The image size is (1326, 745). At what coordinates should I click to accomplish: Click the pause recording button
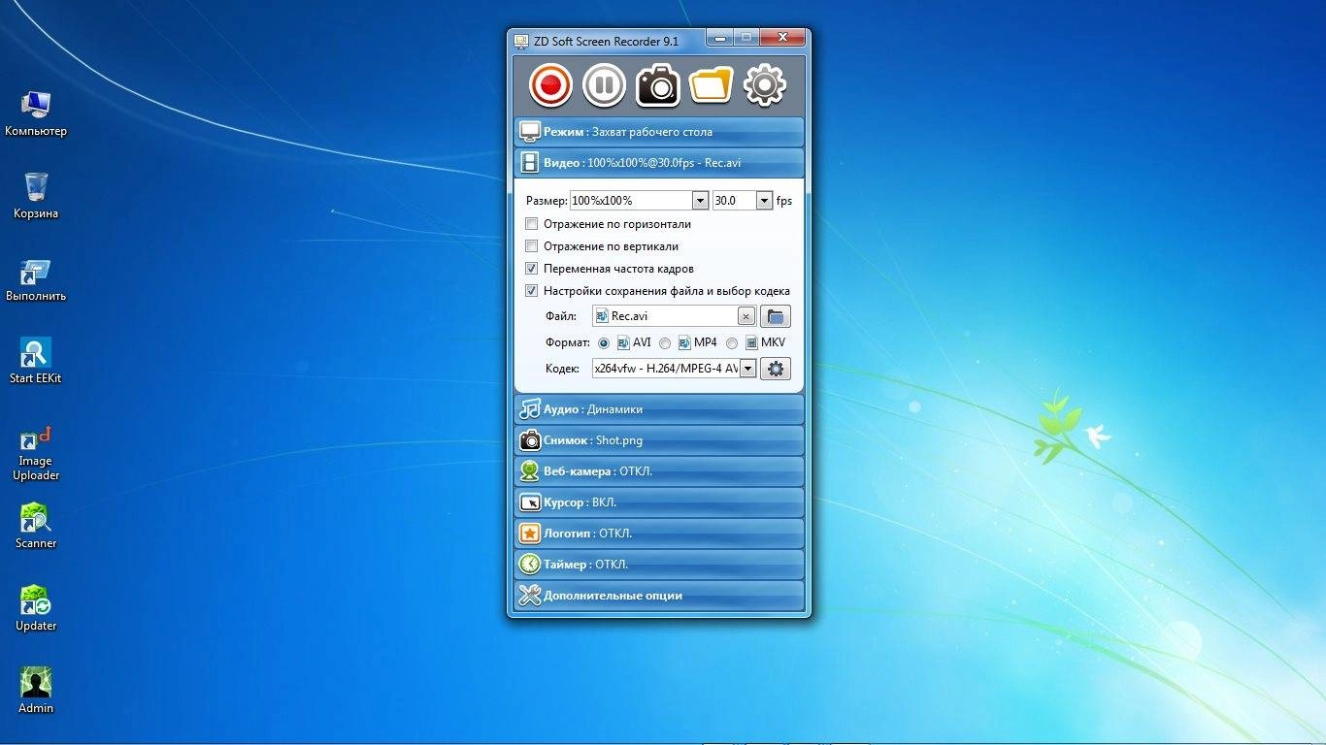pyautogui.click(x=604, y=85)
